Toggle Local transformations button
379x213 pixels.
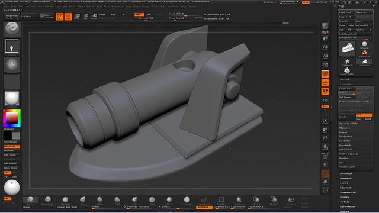pos(325,91)
